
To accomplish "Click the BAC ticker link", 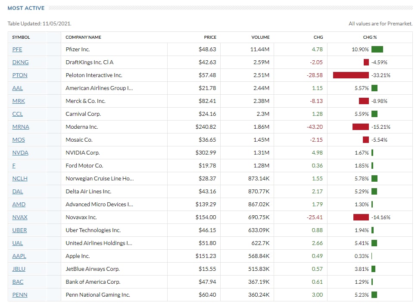I will point(18,282).
